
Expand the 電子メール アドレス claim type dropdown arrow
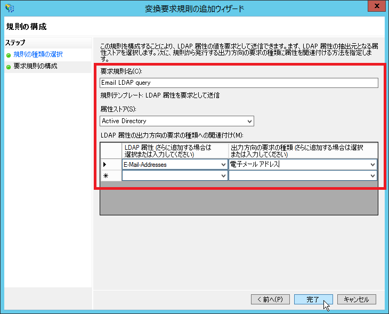[372, 165]
